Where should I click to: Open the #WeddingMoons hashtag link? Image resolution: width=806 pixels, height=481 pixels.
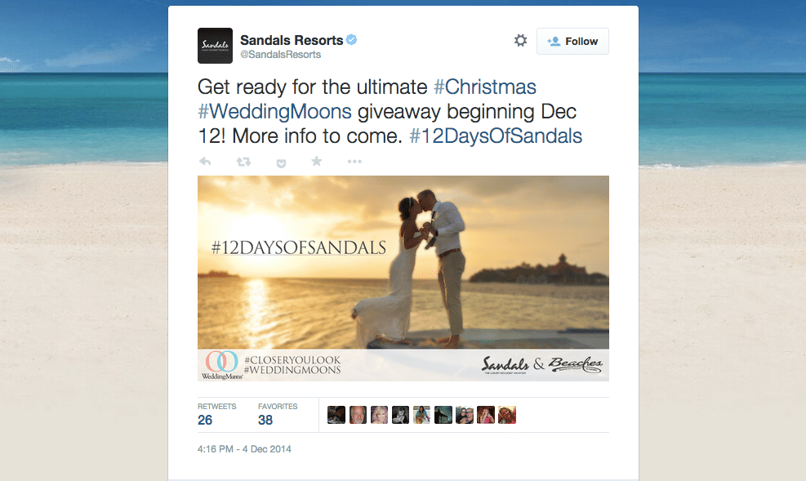click(275, 112)
